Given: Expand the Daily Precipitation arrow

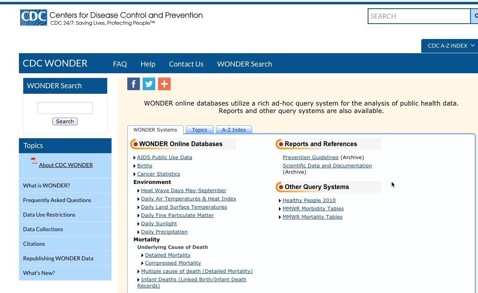Looking at the screenshot, I should tap(139, 232).
